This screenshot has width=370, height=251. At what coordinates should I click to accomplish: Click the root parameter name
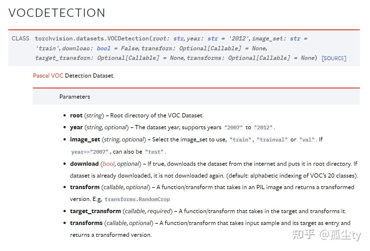[x=76, y=115]
